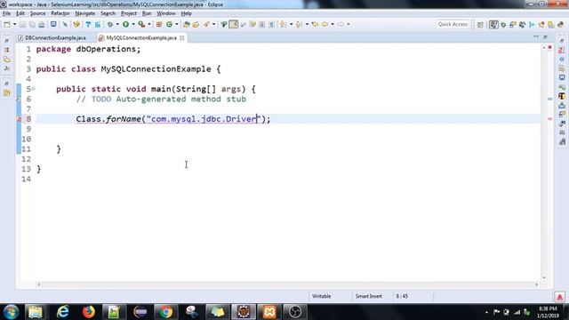Switch to the Debug perspective icon

coord(503,25)
